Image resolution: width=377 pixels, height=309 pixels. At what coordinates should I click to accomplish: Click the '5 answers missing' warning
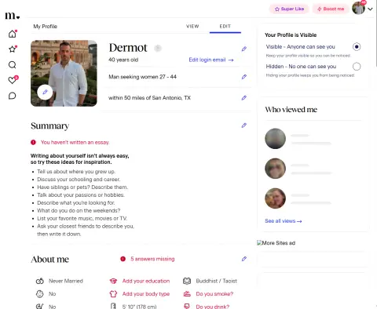click(152, 259)
